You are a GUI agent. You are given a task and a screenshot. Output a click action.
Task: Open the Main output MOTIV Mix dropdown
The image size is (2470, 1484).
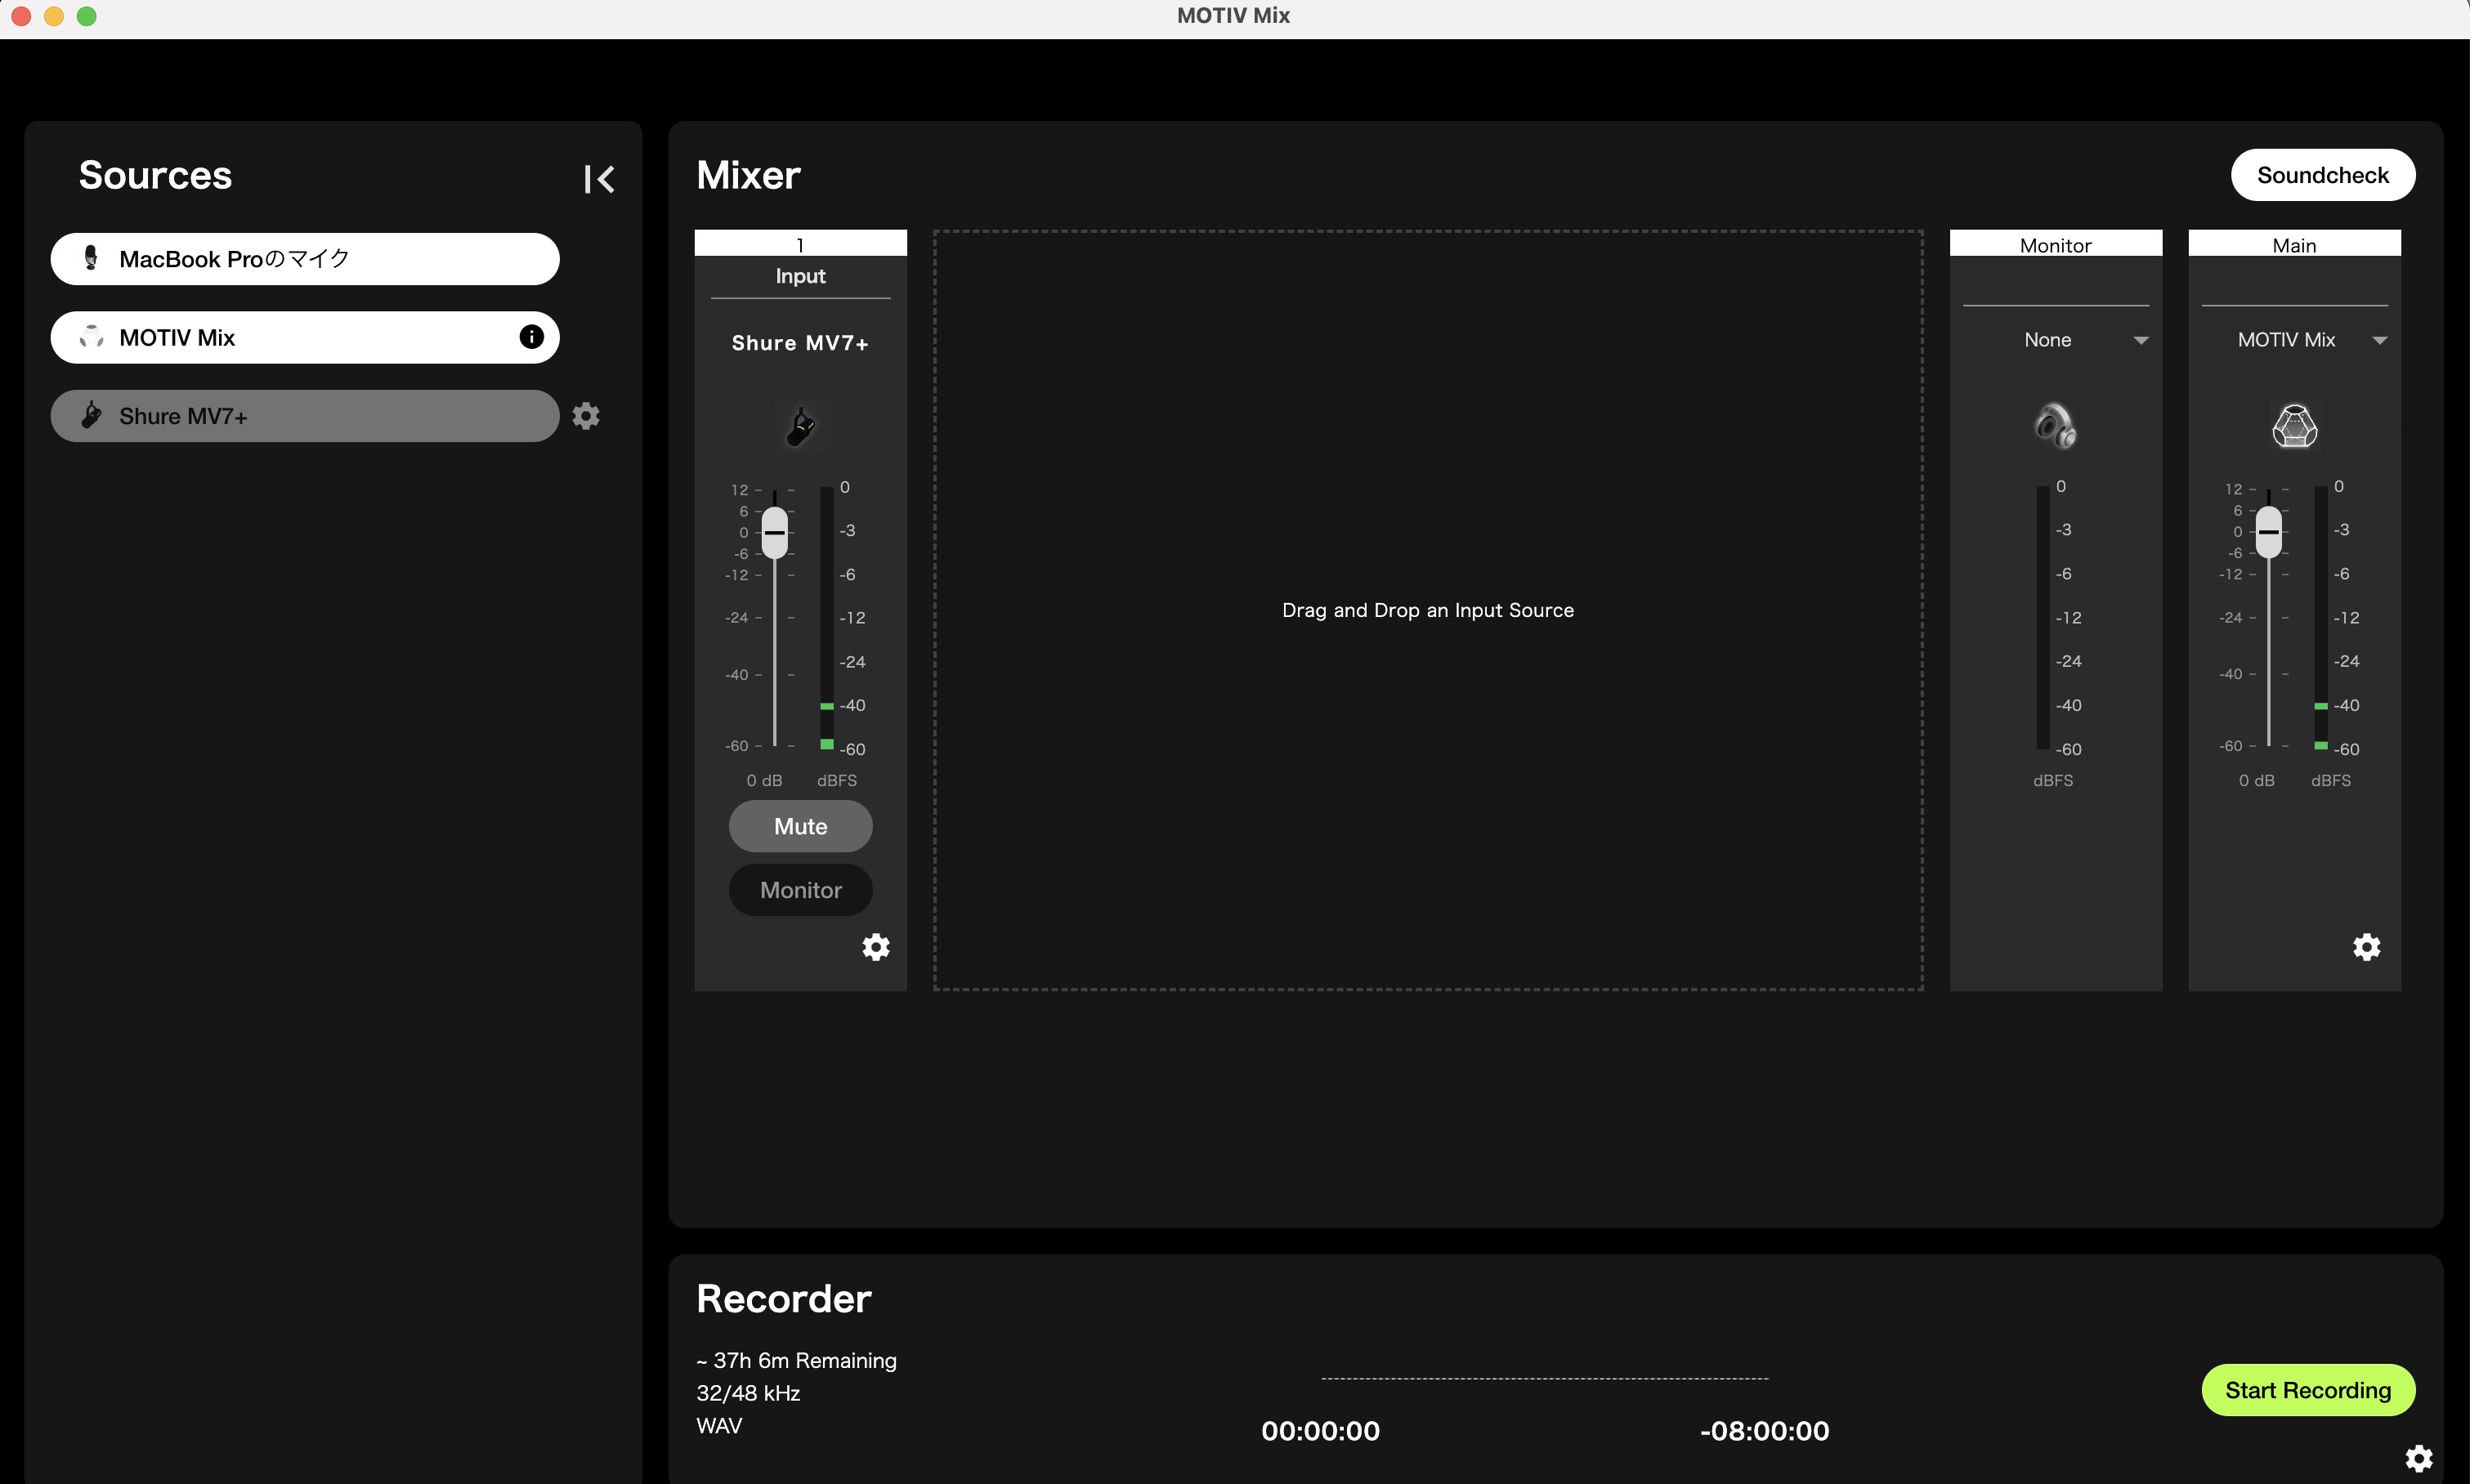[x=2295, y=340]
